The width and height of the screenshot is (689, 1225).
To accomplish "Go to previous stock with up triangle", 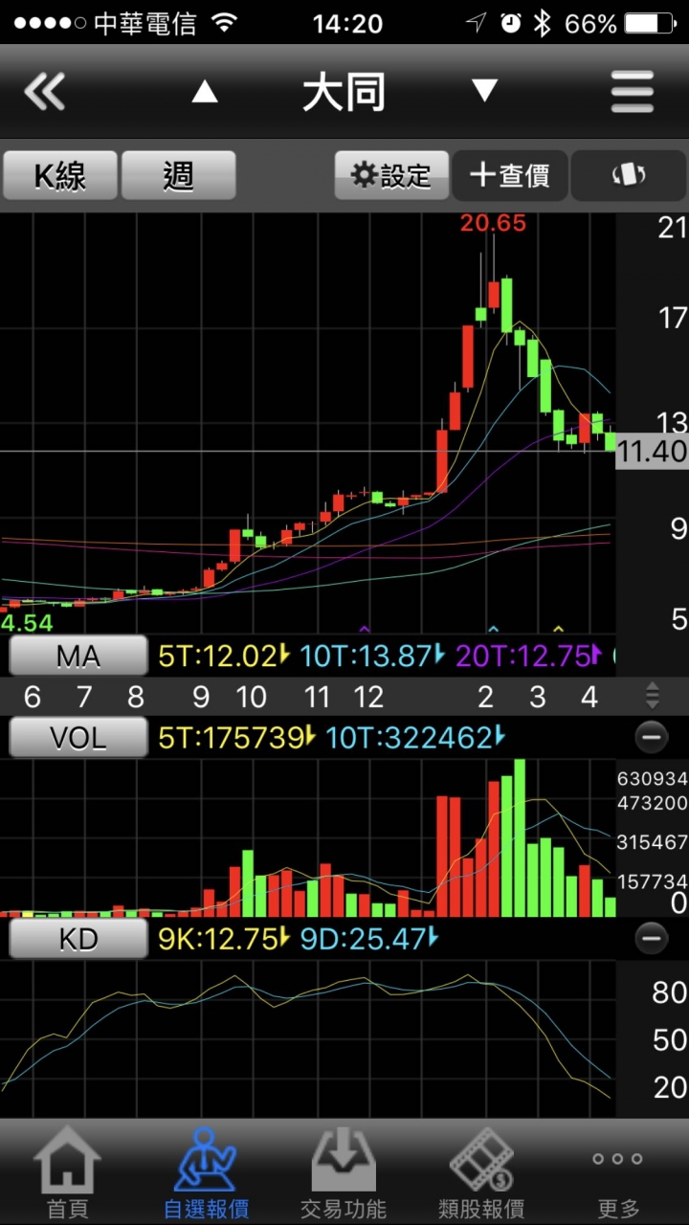I will [x=205, y=92].
